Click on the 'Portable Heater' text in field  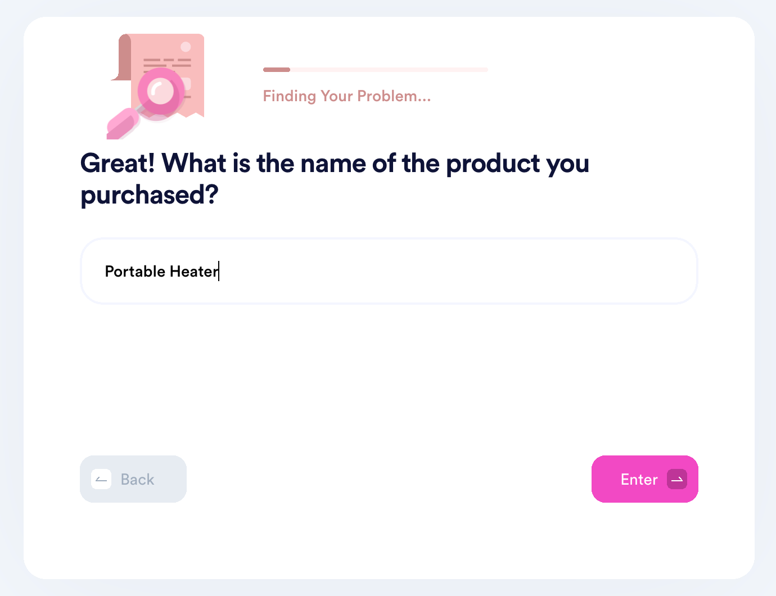point(161,271)
